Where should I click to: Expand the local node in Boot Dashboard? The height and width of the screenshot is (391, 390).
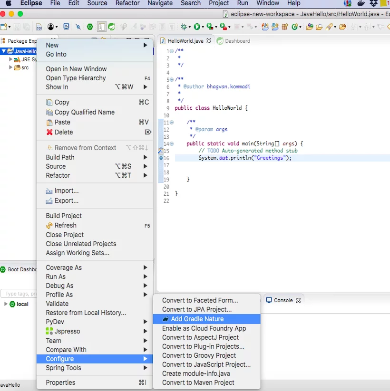[x=6, y=304]
